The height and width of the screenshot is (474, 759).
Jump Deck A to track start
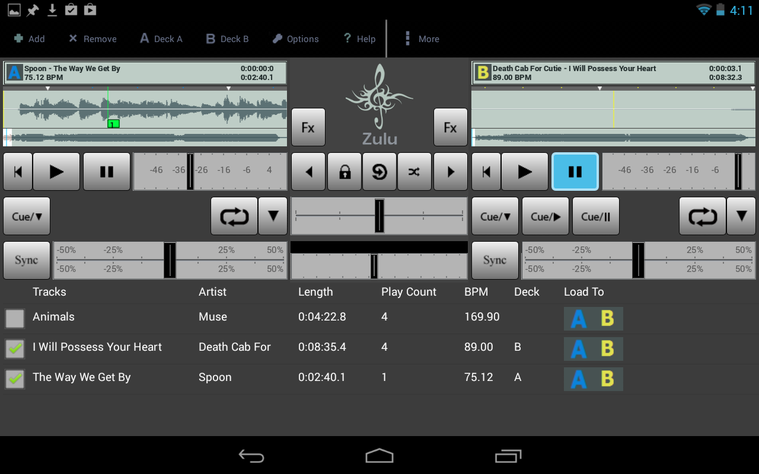(x=18, y=172)
